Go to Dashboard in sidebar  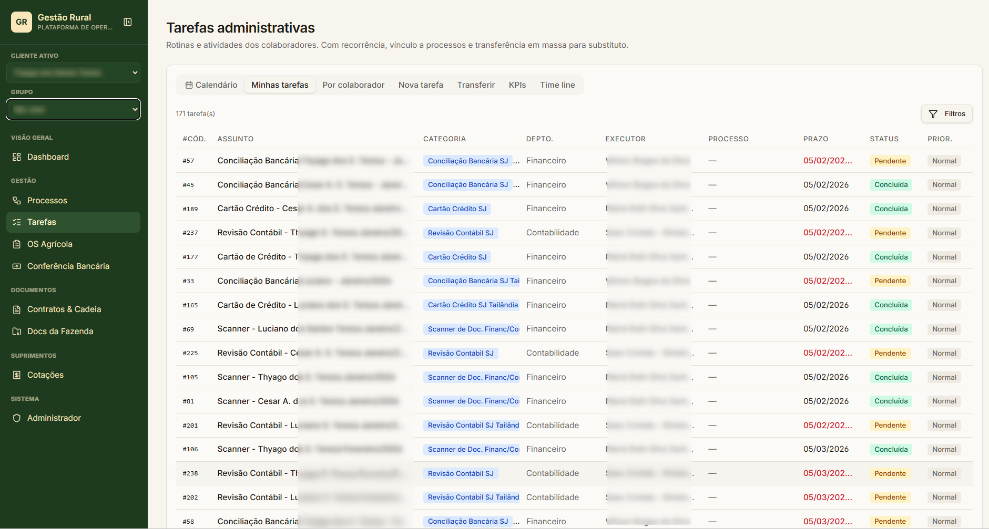click(x=73, y=157)
